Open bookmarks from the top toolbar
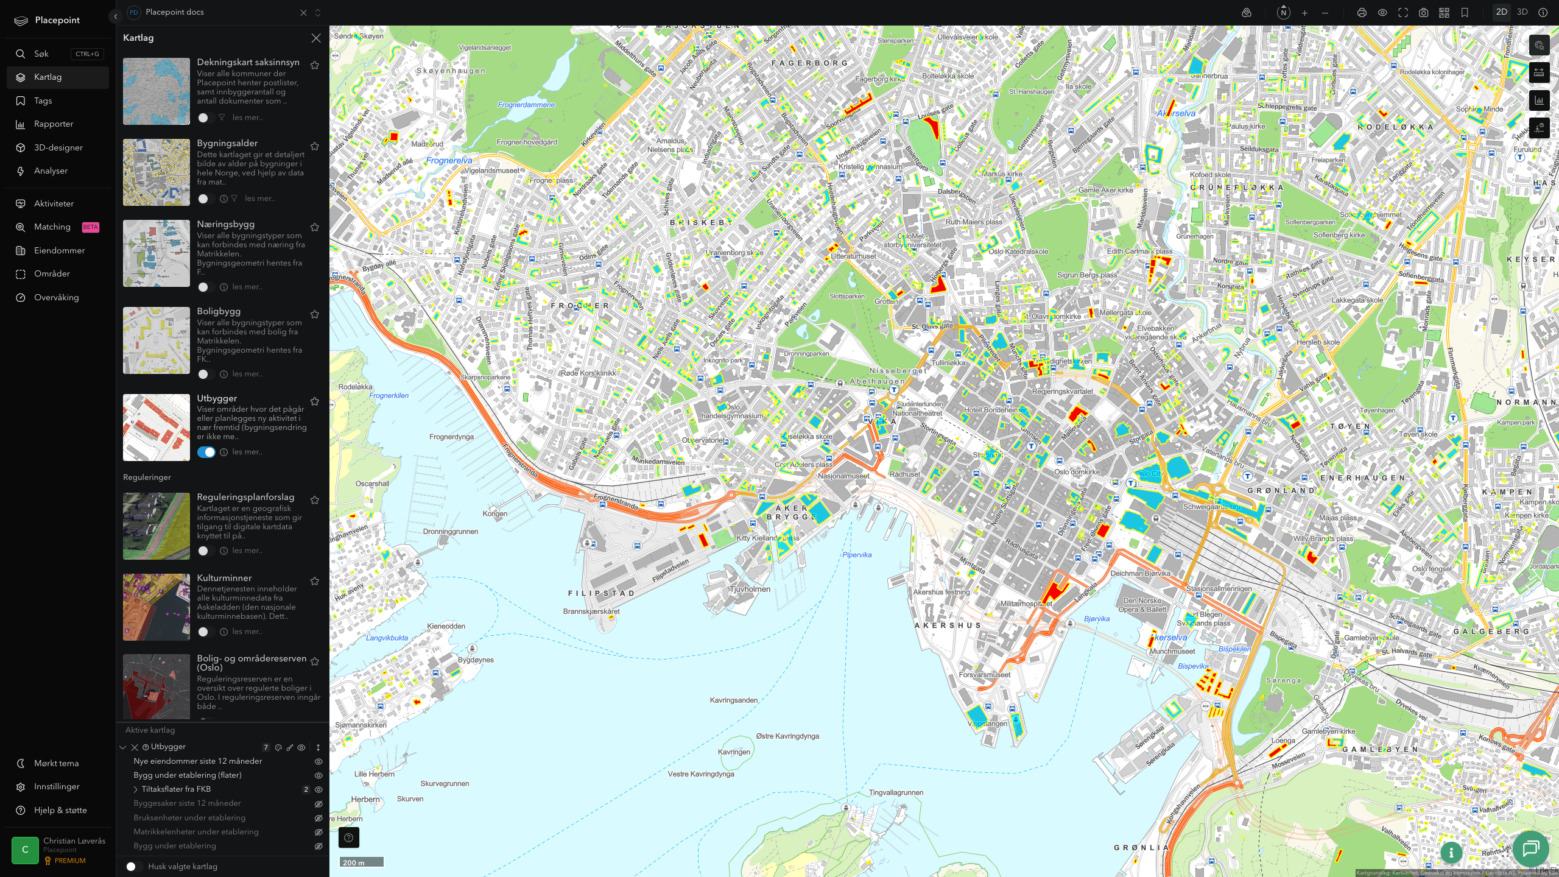This screenshot has height=877, width=1559. pos(1465,13)
